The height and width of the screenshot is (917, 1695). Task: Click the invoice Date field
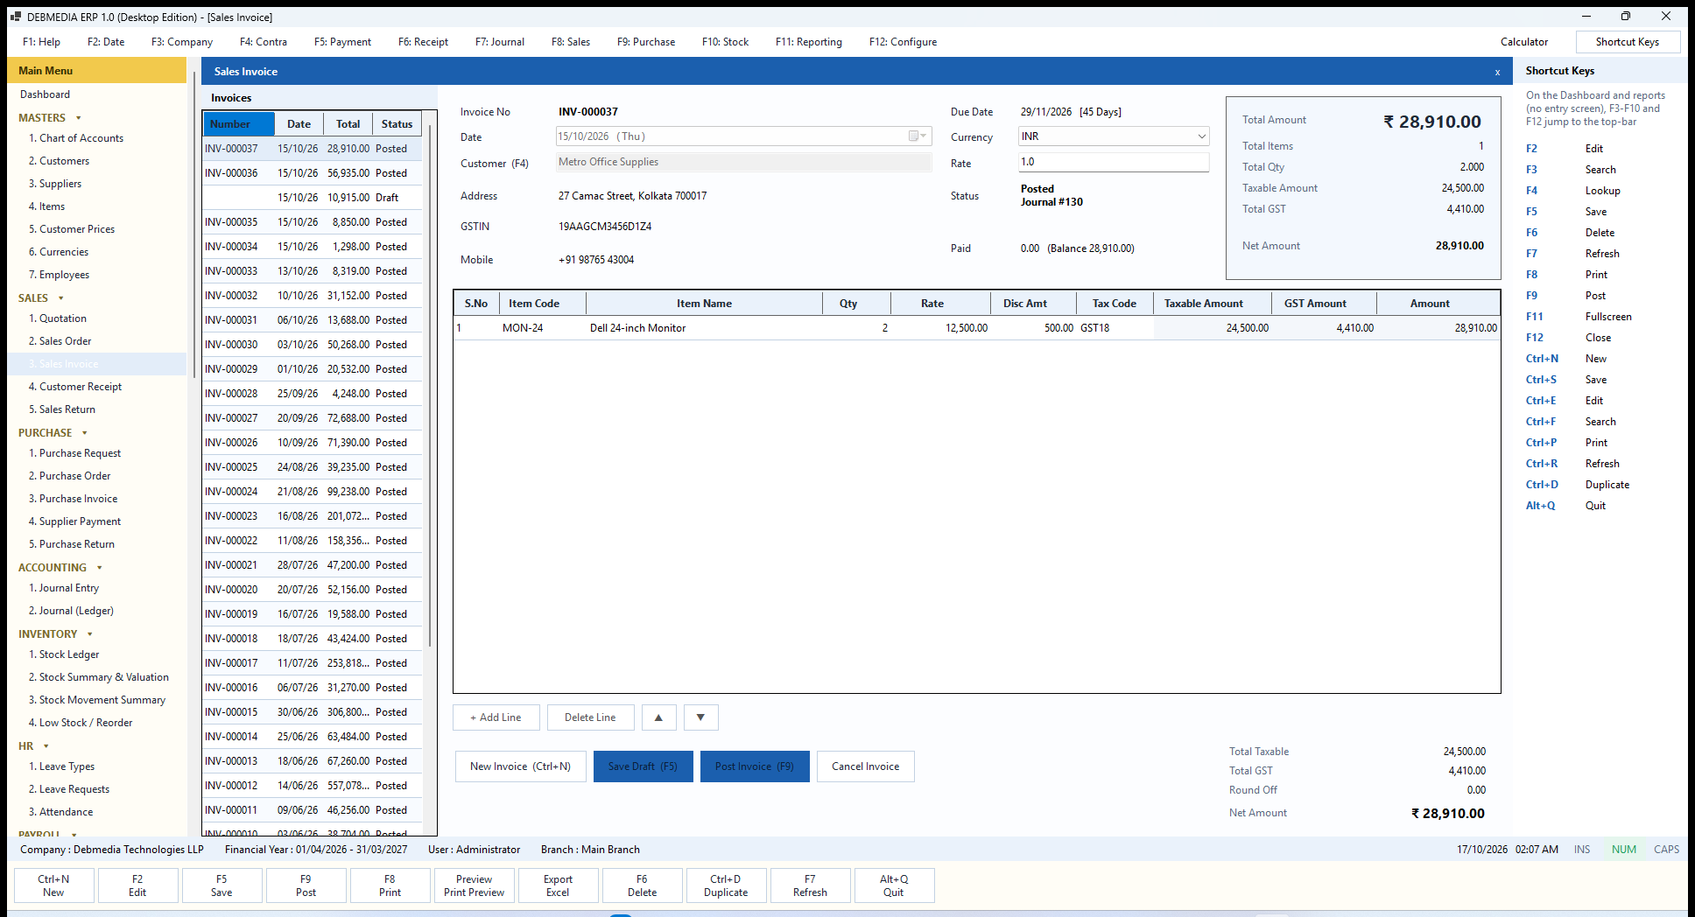[x=743, y=136]
